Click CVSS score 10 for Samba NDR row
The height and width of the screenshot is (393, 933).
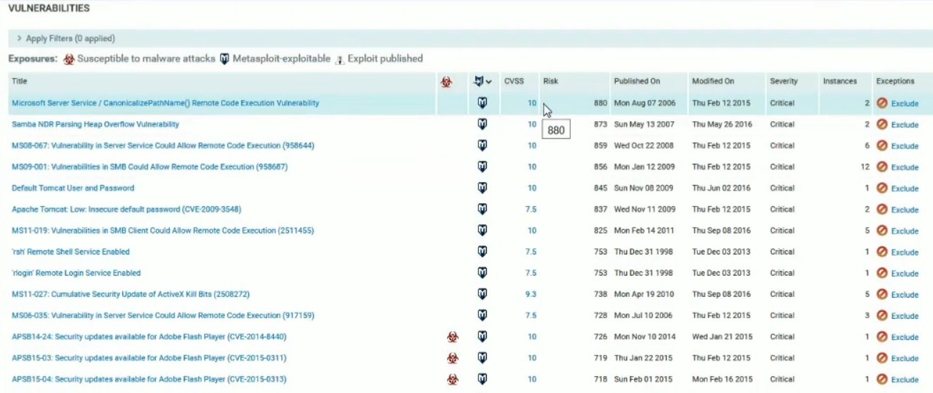point(532,124)
